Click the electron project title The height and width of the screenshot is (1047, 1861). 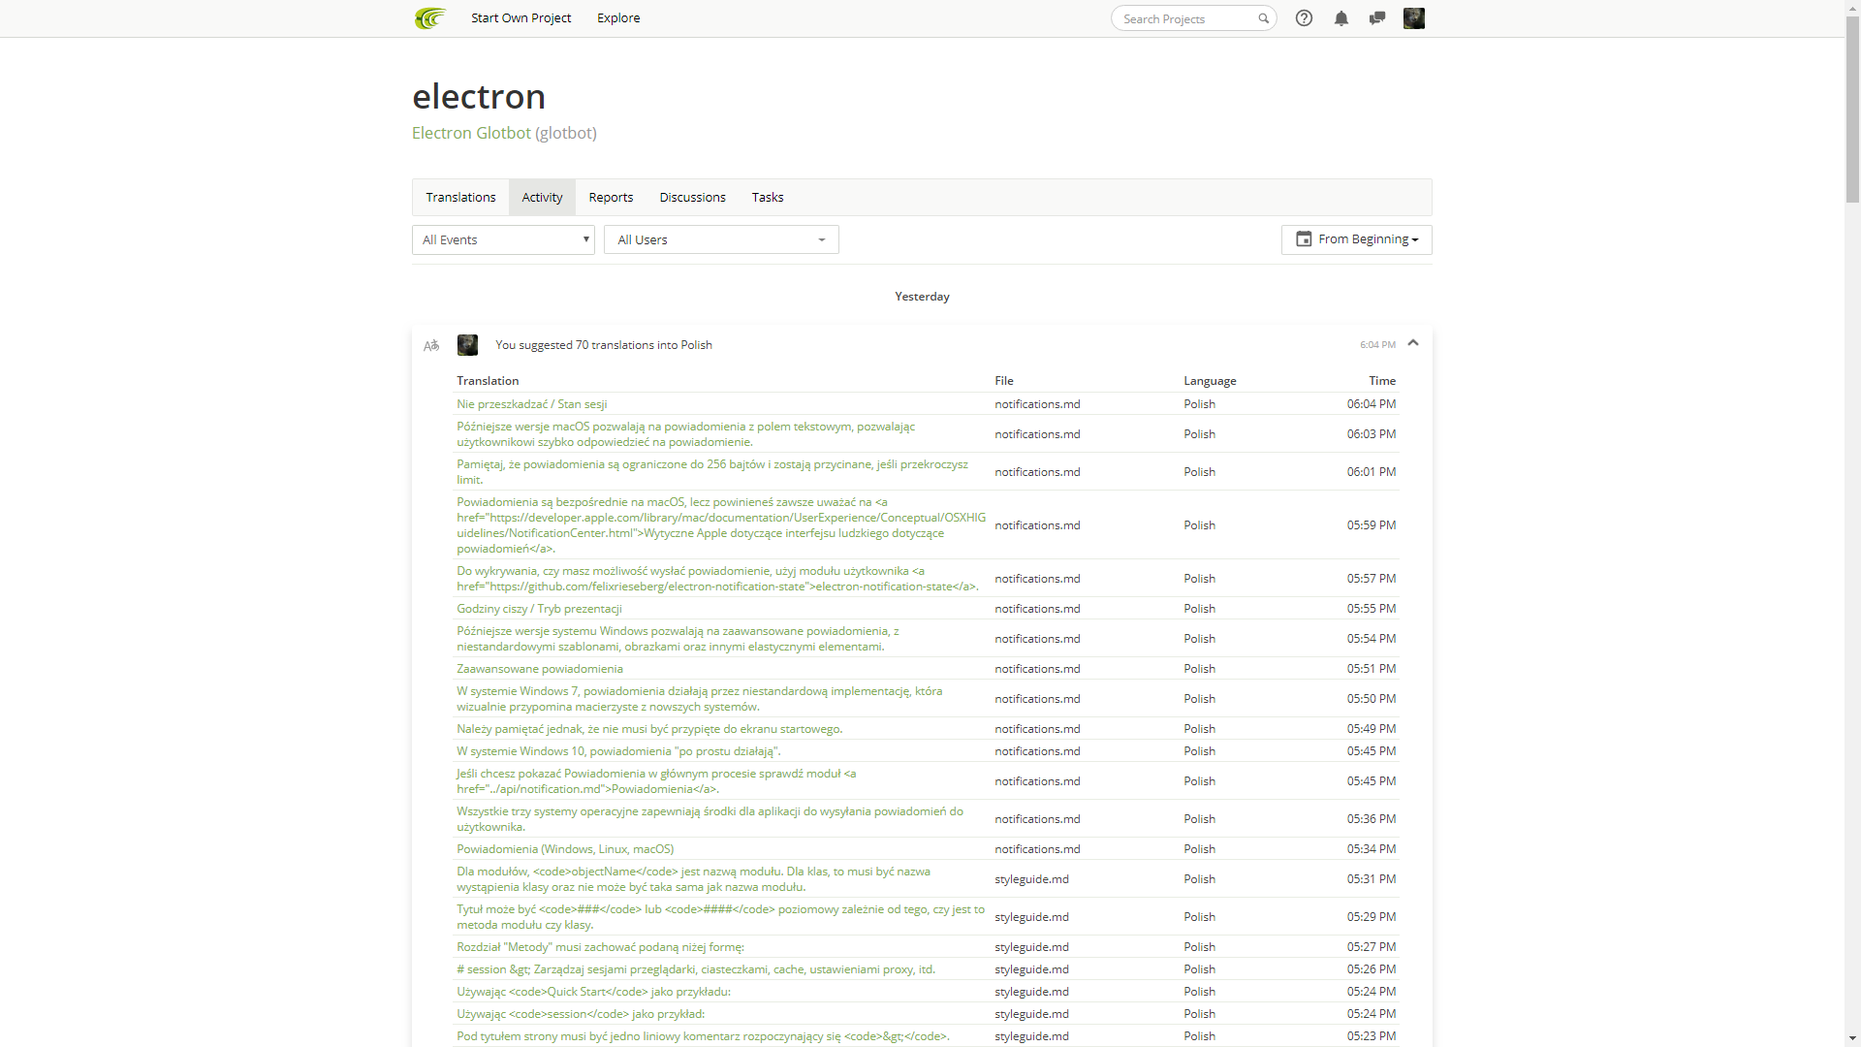pos(479,96)
